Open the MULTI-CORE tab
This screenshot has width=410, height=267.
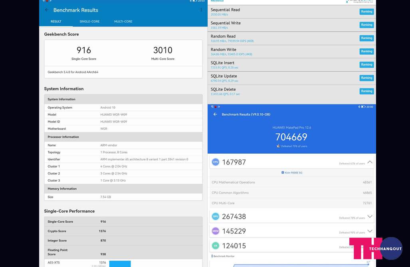point(123,22)
